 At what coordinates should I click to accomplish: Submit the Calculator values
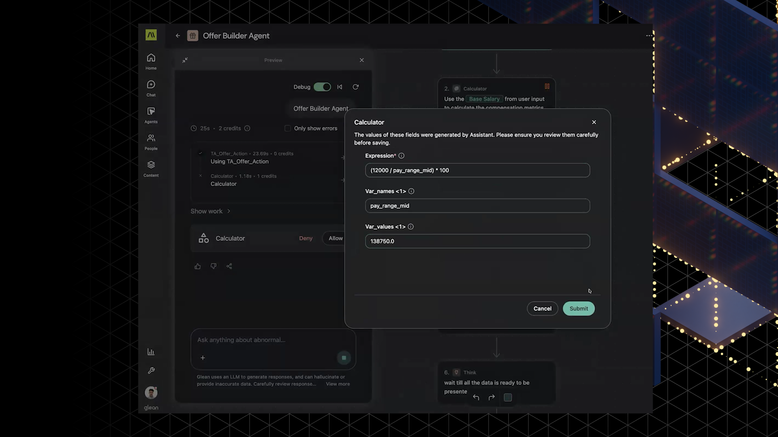(579, 309)
